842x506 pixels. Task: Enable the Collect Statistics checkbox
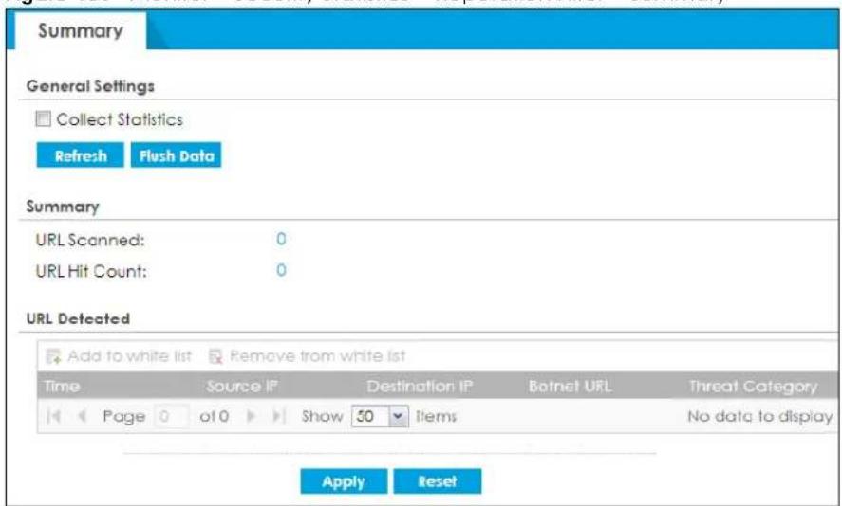pos(43,118)
